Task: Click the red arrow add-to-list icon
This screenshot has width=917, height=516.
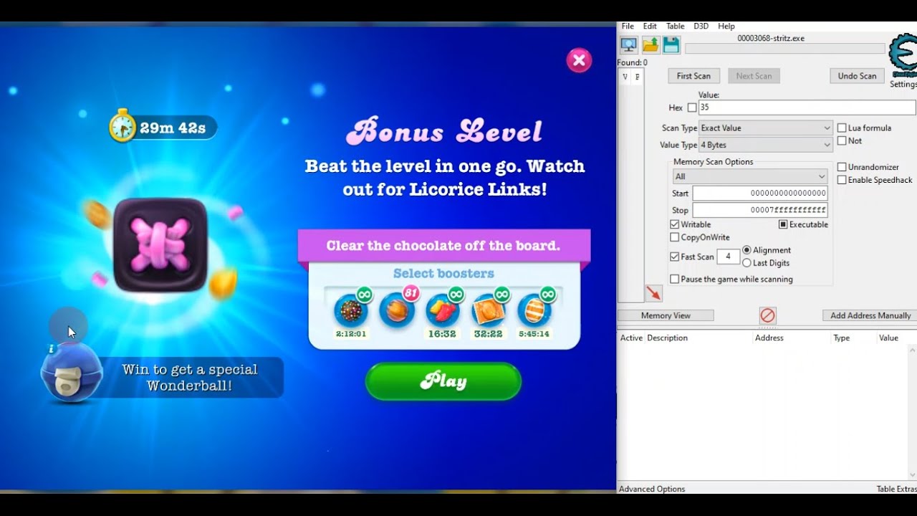Action: coord(653,293)
